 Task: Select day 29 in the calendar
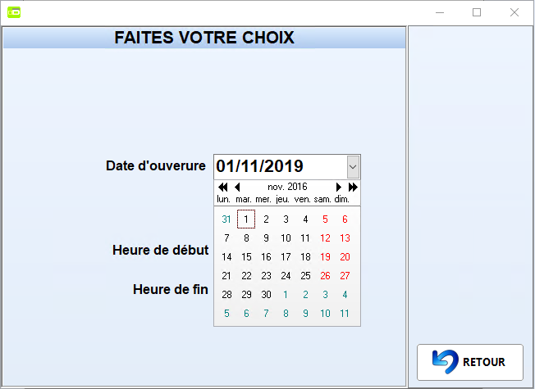[246, 295]
